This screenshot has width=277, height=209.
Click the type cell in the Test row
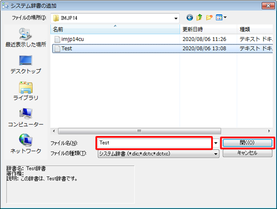256,49
